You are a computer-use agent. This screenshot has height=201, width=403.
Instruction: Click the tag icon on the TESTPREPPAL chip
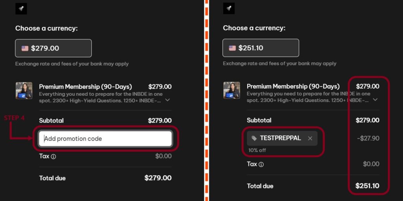254,138
